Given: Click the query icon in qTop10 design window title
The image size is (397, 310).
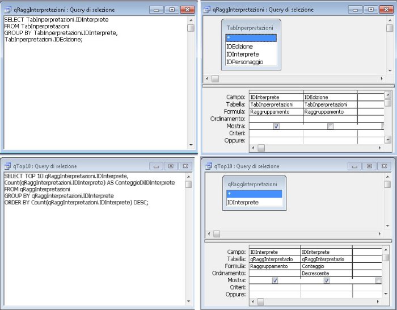Looking at the screenshot, I should coord(208,166).
